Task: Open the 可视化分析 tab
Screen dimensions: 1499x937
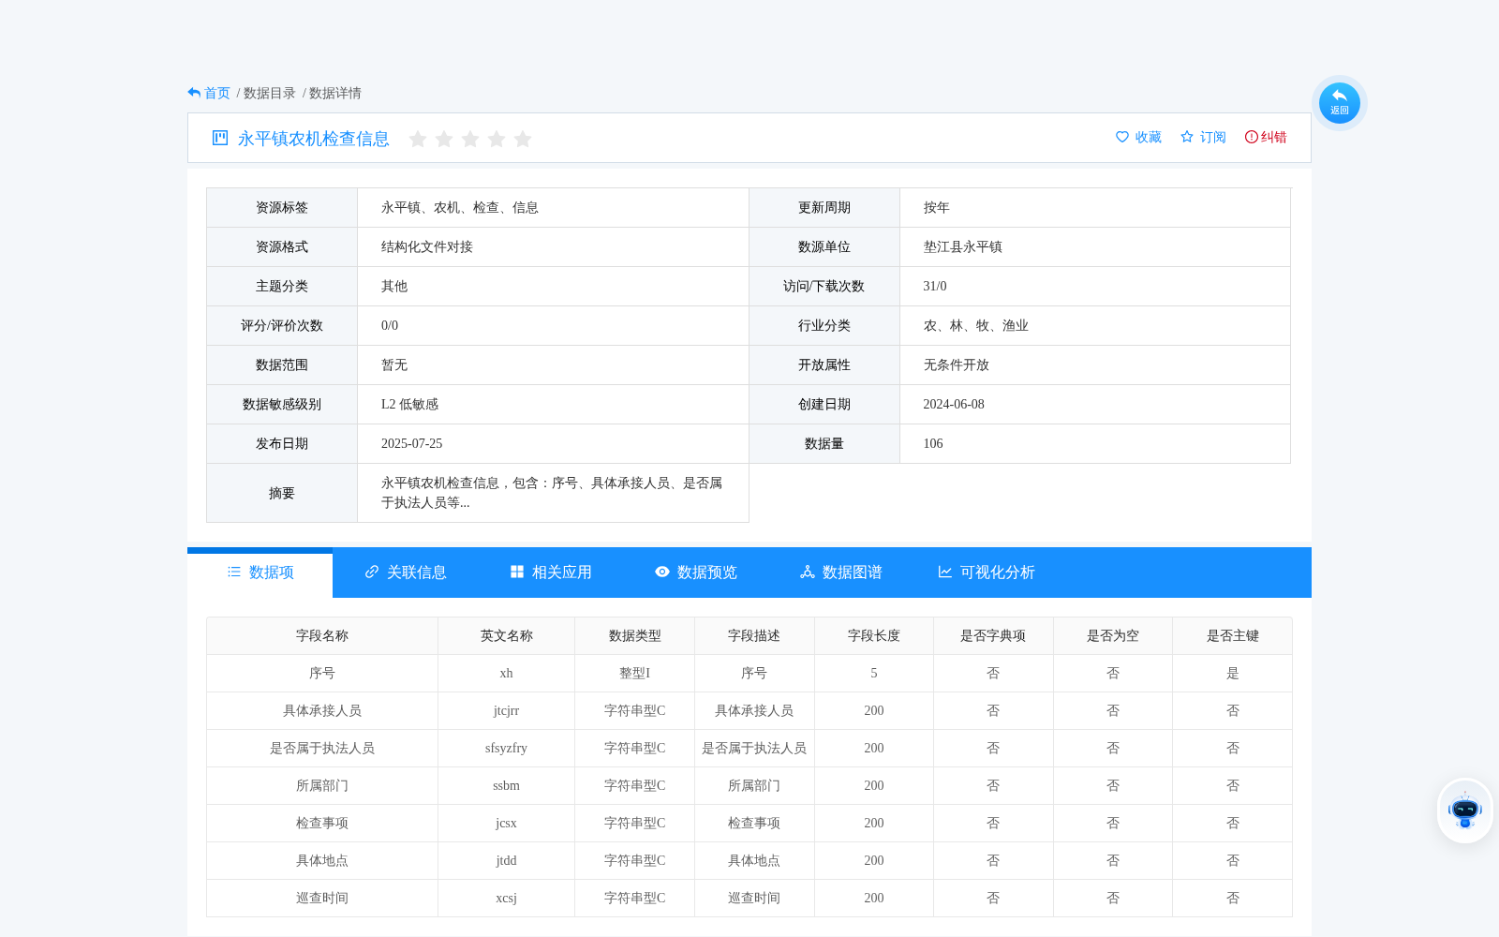Action: 987,573
